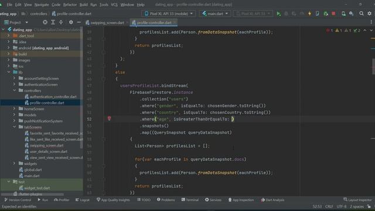
Task: Click the controllers breadcrumb in navigation bar
Action: [39, 14]
